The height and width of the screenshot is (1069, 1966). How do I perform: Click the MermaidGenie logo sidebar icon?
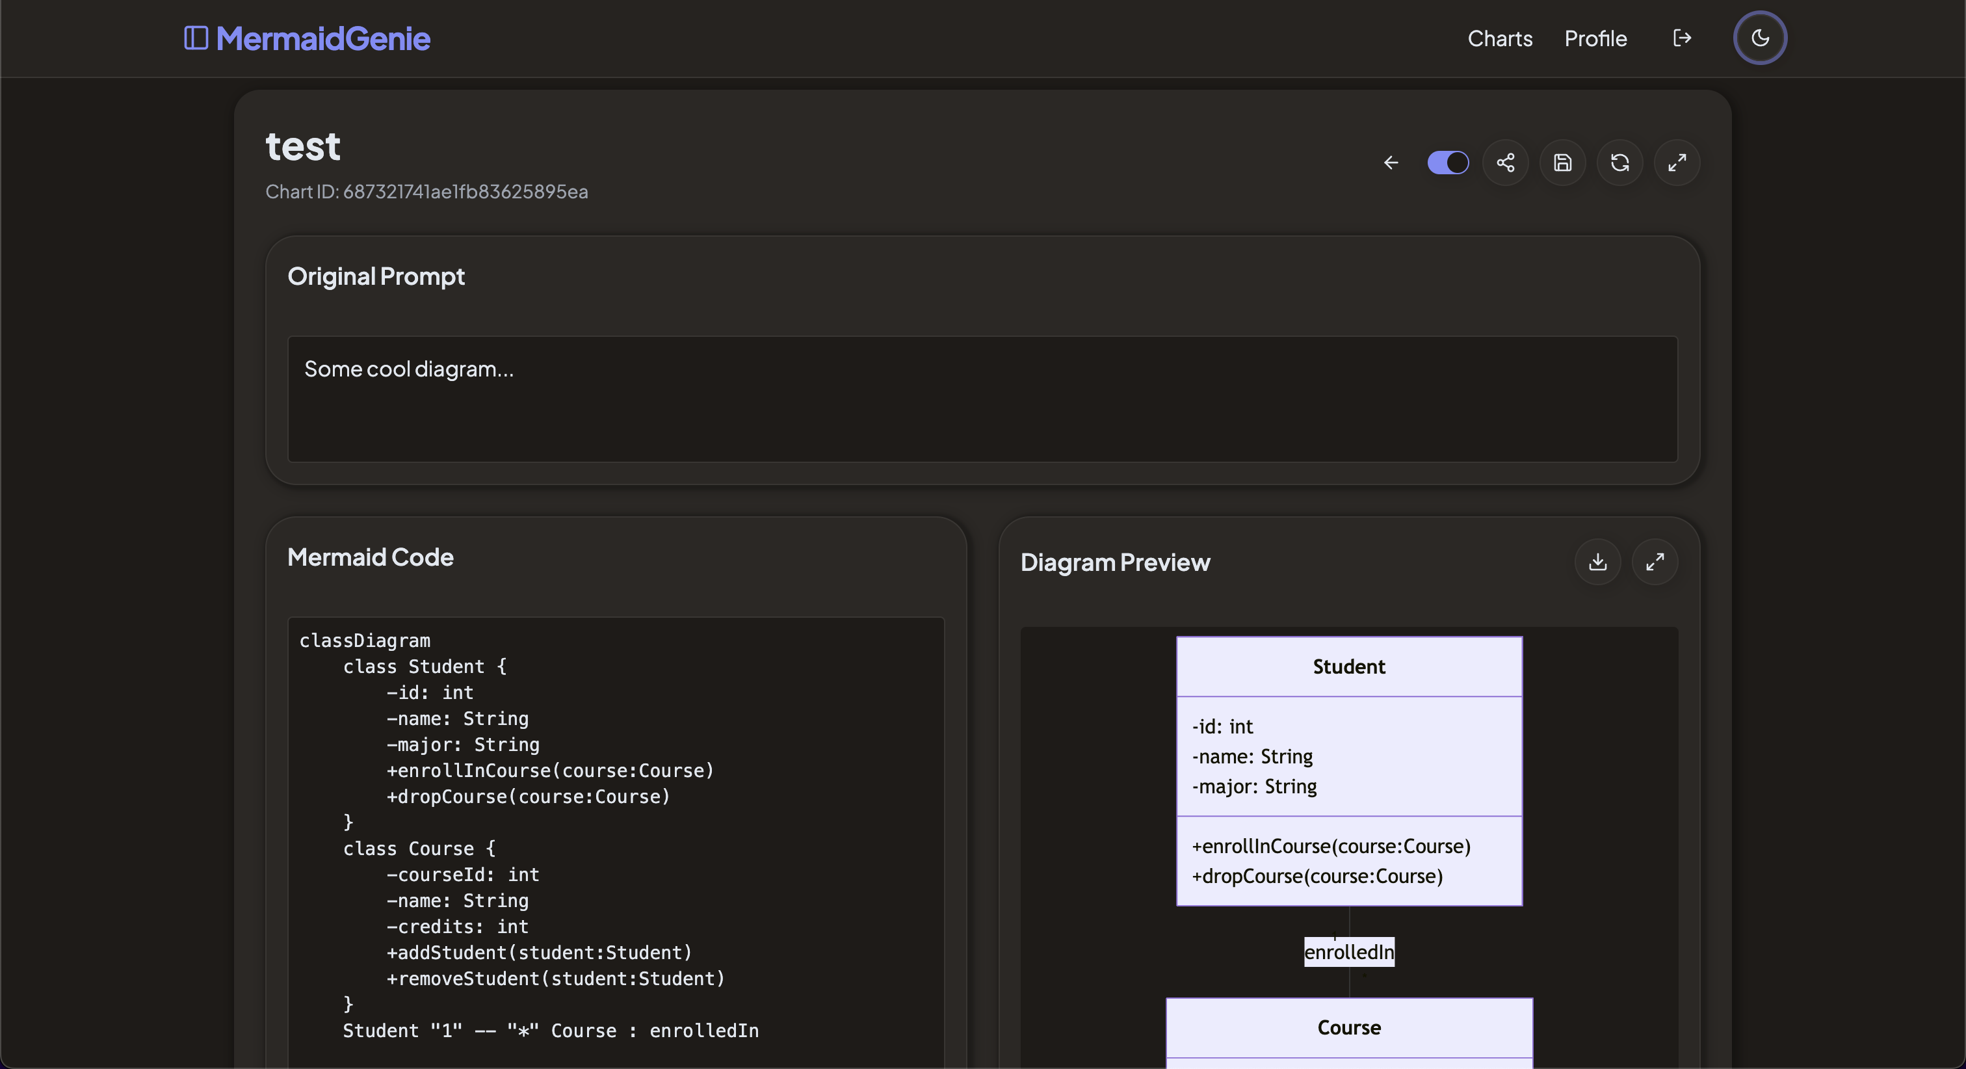click(x=196, y=38)
